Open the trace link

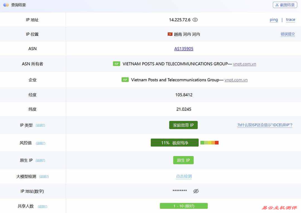tap(291, 19)
